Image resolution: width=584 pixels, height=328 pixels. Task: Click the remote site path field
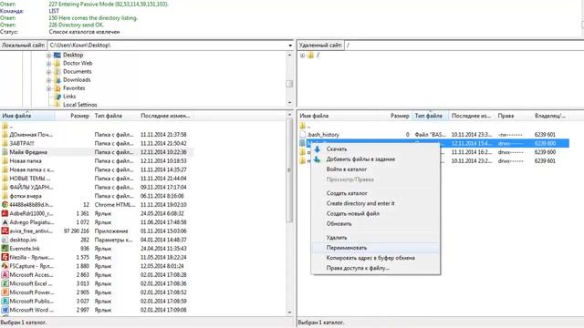pos(464,46)
